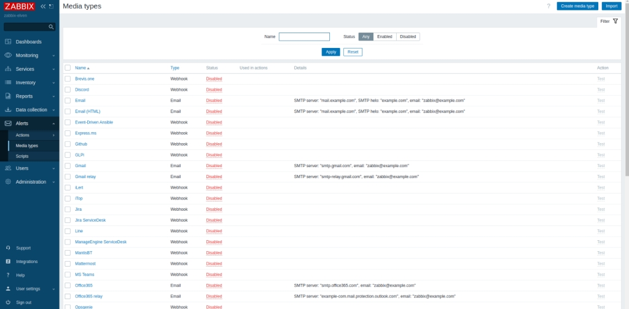Click the kiosk mode icon beside the logo
The width and height of the screenshot is (629, 309).
[51, 6]
